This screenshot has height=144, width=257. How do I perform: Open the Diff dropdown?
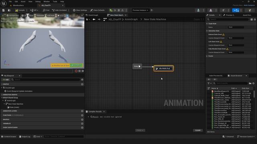tap(34, 10)
